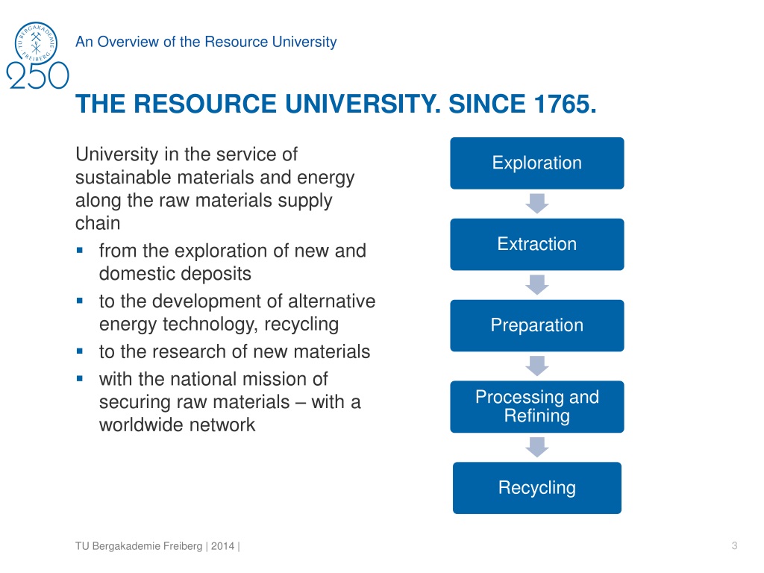Click the footer 'TU Bergakademie Freiberg | 2014 |'
This screenshot has width=764, height=573.
point(157,546)
